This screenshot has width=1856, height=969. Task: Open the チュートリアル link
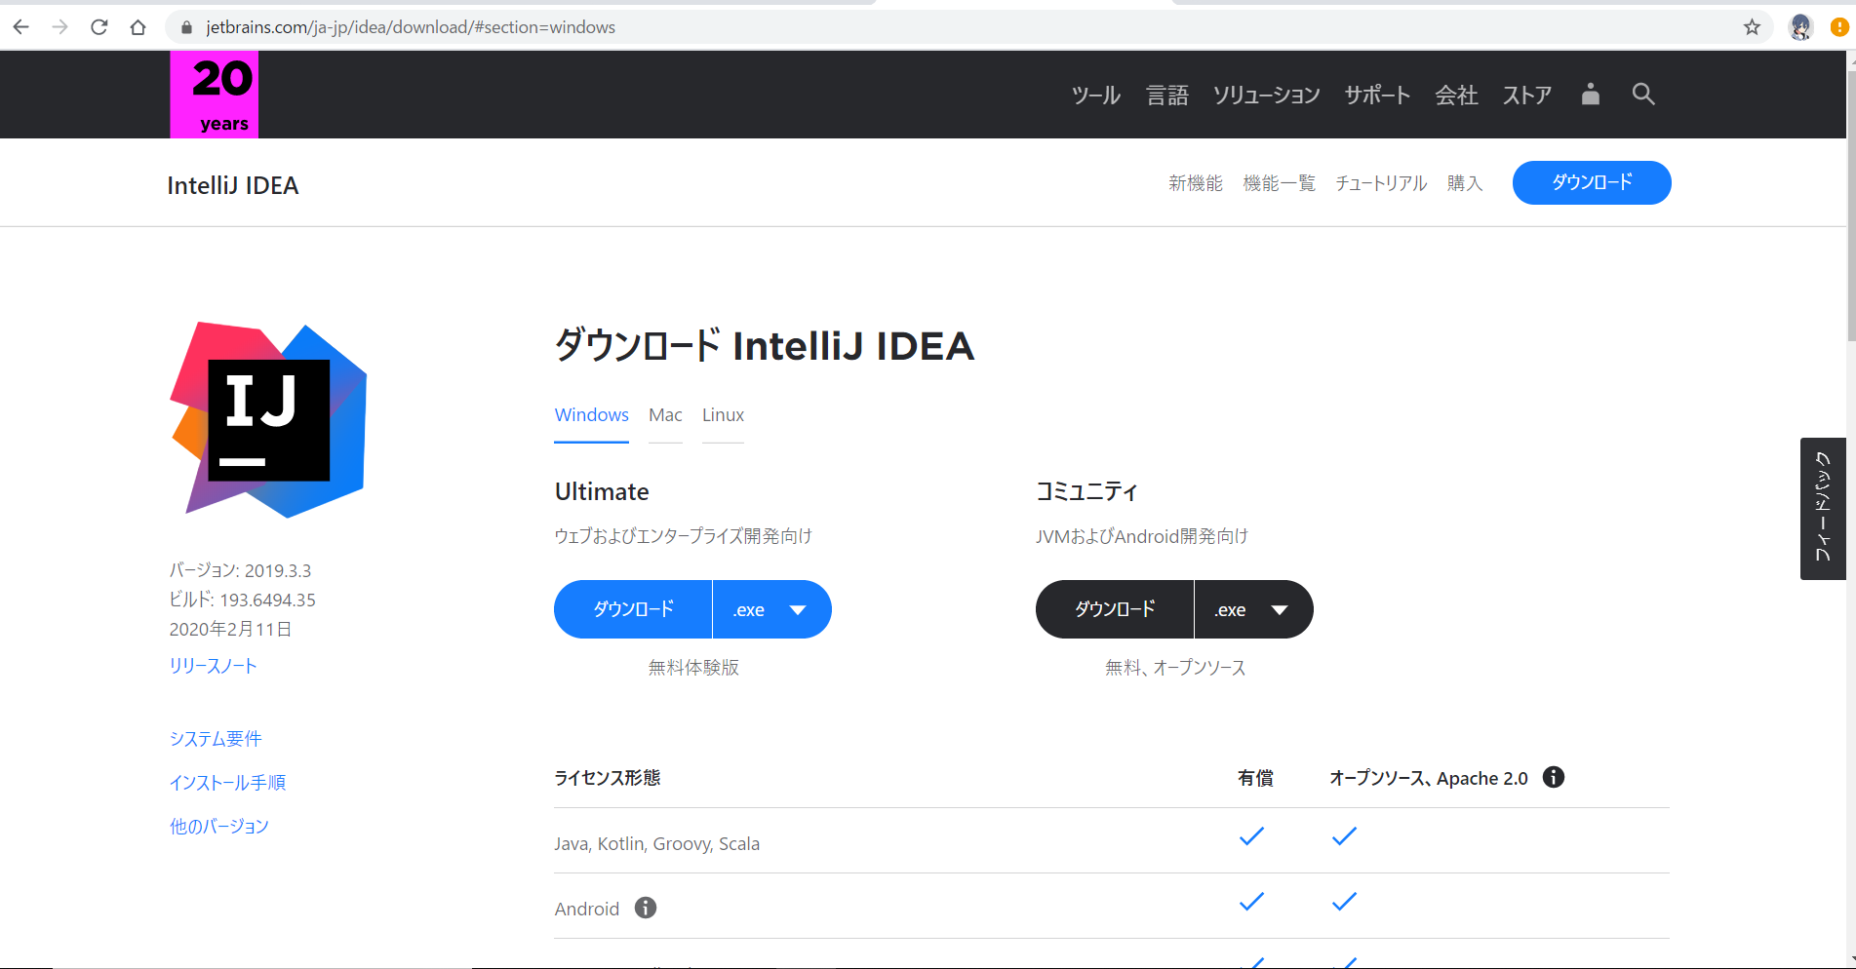[1381, 183]
